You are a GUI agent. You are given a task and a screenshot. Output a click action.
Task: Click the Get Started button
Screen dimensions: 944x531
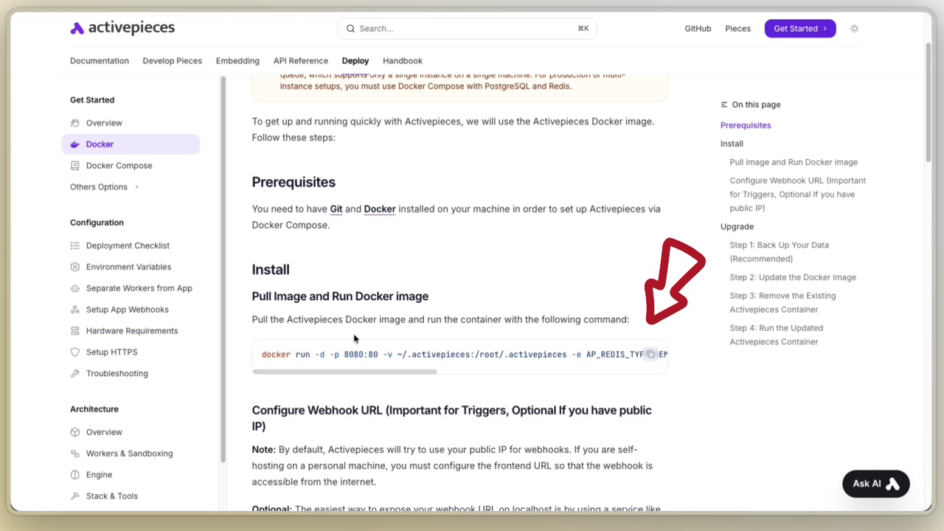point(799,28)
